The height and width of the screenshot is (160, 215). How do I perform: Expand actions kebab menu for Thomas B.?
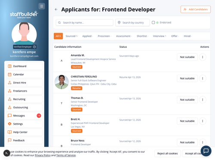pyautogui.click(x=203, y=100)
